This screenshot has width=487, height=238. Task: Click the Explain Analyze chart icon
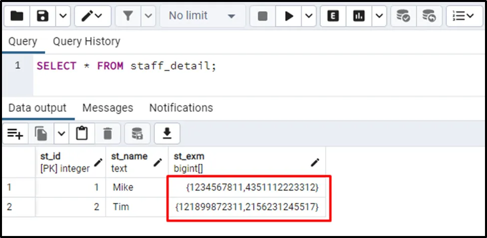359,16
